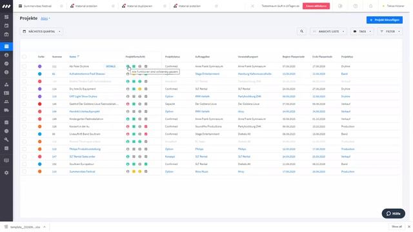Open the settings gear in the sidebar
Viewport: 413px width, 232px height.
click(6, 173)
